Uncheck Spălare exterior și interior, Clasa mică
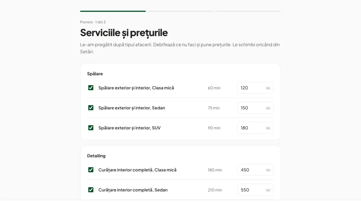 (91, 88)
